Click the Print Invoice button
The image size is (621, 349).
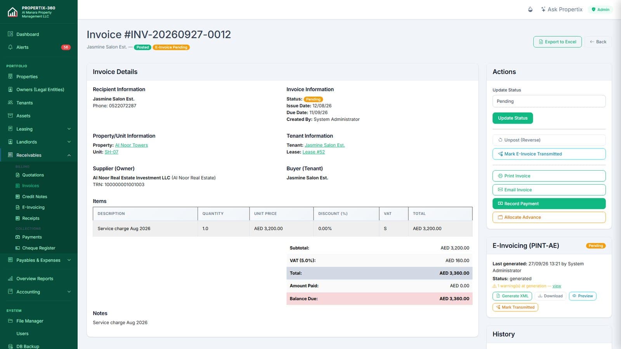[549, 176]
